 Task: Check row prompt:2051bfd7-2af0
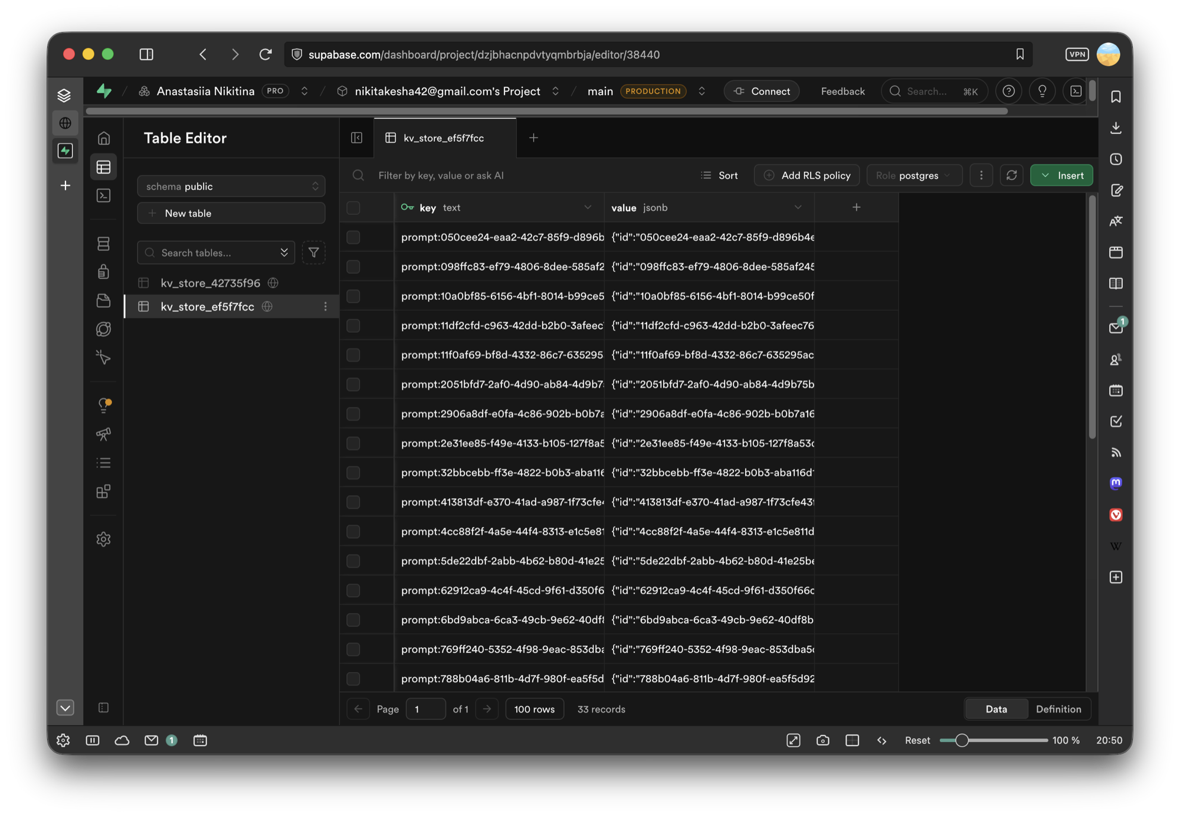tap(353, 384)
